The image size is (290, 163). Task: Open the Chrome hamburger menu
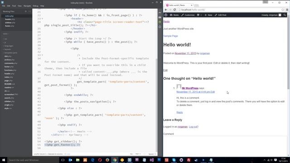click(287, 10)
